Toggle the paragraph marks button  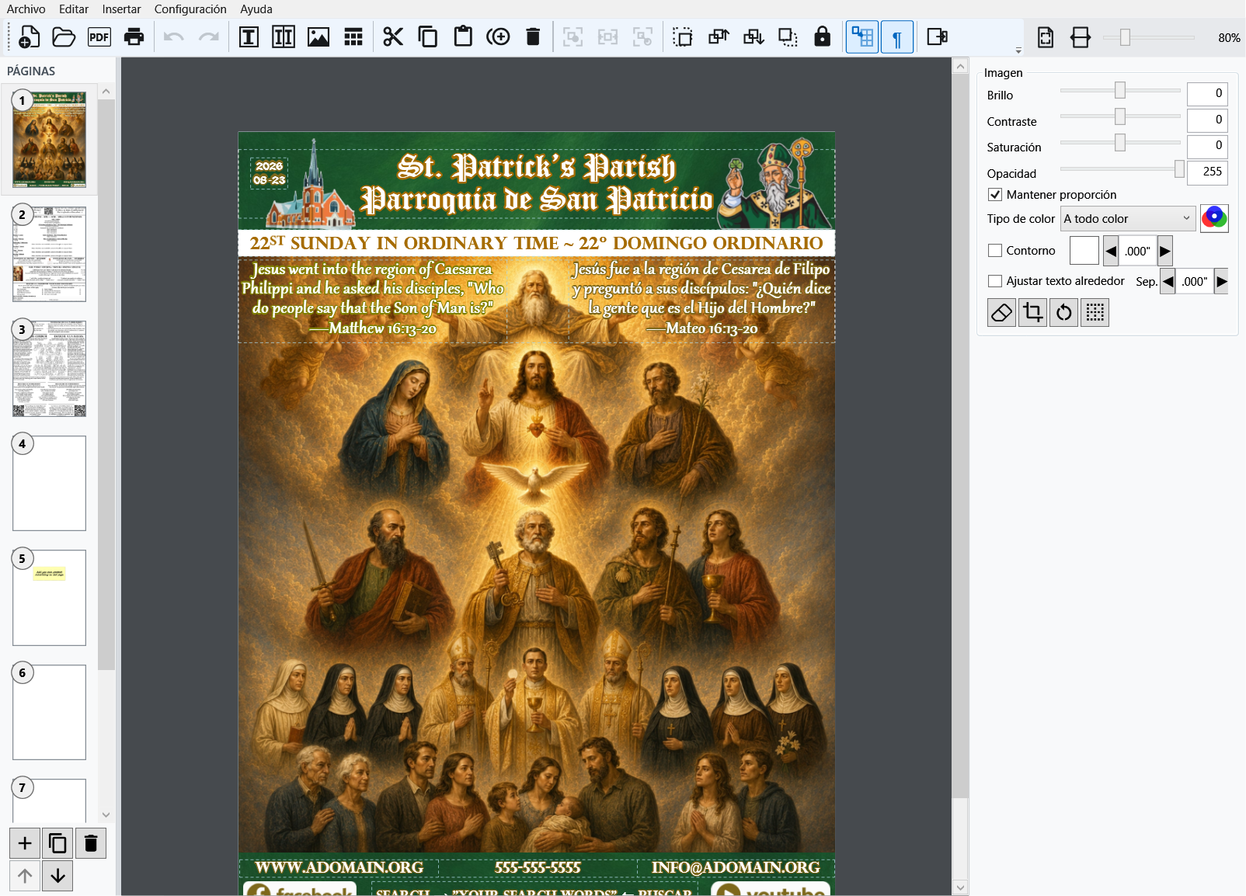[x=897, y=37]
